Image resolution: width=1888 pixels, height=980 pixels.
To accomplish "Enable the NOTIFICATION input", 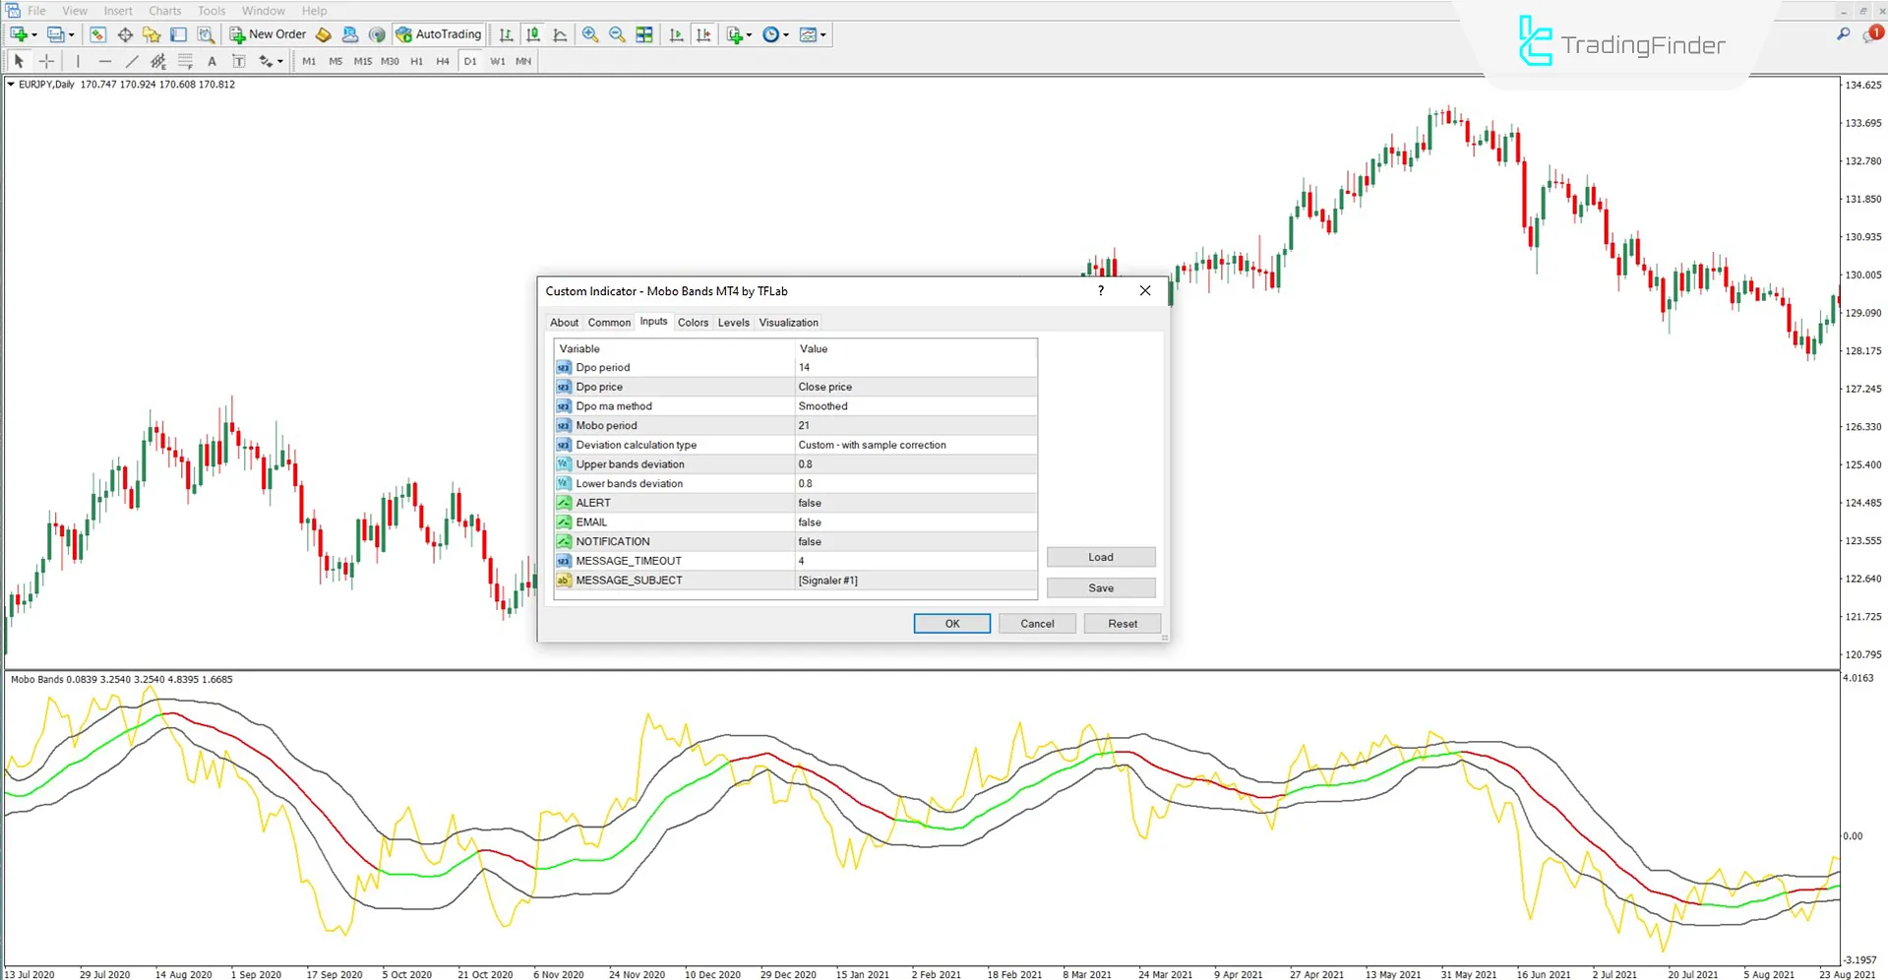I will pyautogui.click(x=915, y=541).
